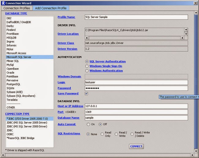Click Windows Authentication link text
The image size is (199, 158).
(x=106, y=71)
